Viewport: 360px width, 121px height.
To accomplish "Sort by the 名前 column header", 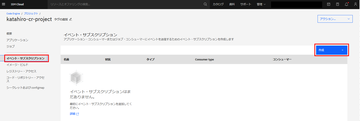I will tap(66, 59).
